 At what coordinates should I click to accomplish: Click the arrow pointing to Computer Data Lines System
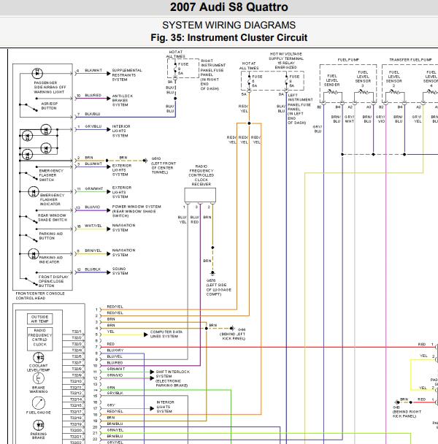tap(146, 334)
